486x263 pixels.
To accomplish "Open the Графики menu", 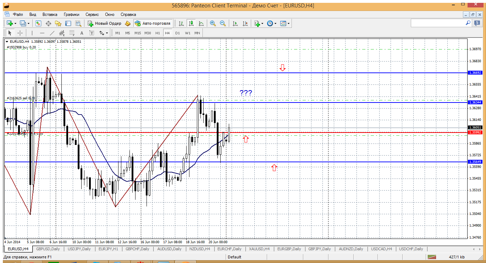I will (x=72, y=14).
